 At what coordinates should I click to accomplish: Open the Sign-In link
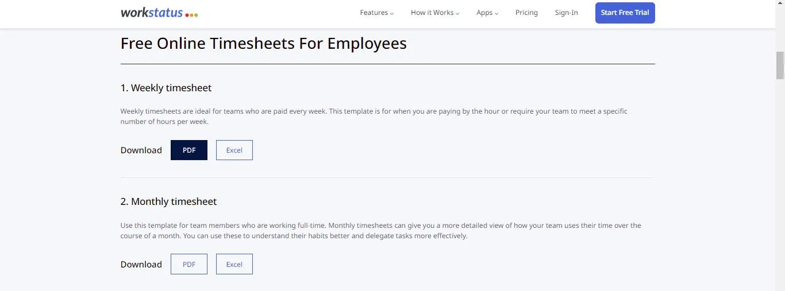click(567, 13)
